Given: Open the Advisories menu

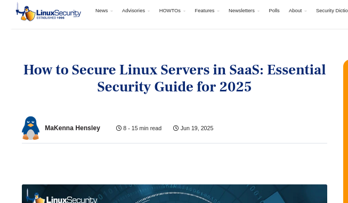Looking at the screenshot, I should pyautogui.click(x=133, y=11).
